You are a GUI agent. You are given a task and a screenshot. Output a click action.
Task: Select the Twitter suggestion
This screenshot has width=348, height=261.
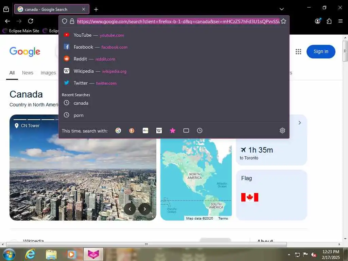pyautogui.click(x=174, y=83)
